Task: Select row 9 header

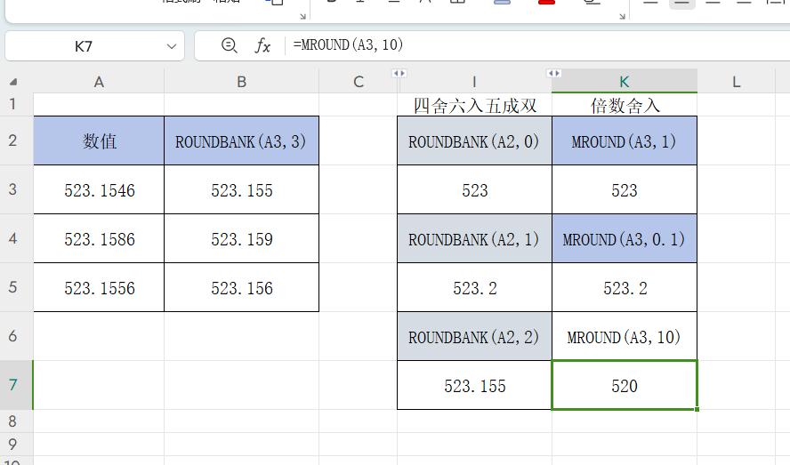Action: pyautogui.click(x=12, y=444)
